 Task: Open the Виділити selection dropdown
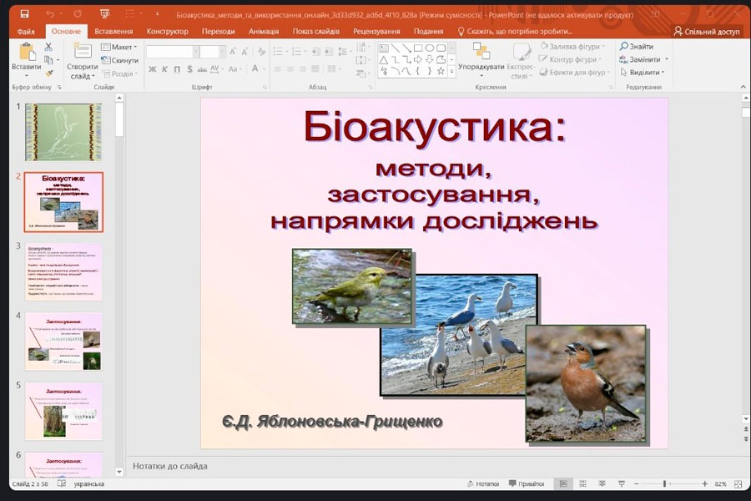pyautogui.click(x=643, y=73)
